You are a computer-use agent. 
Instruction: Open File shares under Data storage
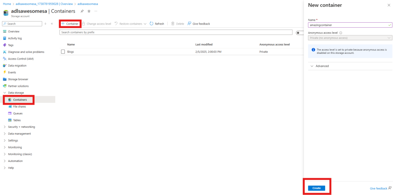(x=20, y=107)
